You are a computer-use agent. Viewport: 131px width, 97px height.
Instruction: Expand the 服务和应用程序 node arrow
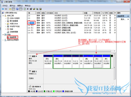(3, 40)
